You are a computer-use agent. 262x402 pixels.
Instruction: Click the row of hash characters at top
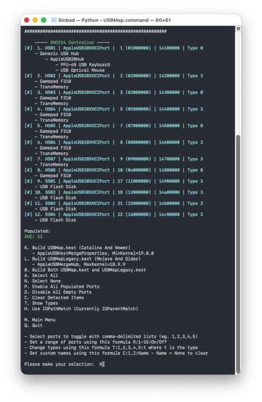[95, 31]
